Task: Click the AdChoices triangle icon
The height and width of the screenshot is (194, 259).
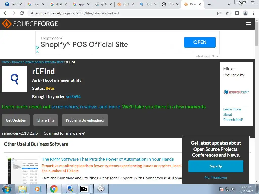Action: click(37, 47)
